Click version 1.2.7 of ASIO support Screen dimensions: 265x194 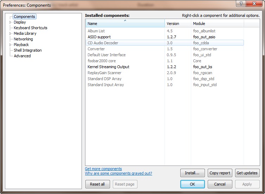[x=172, y=37]
